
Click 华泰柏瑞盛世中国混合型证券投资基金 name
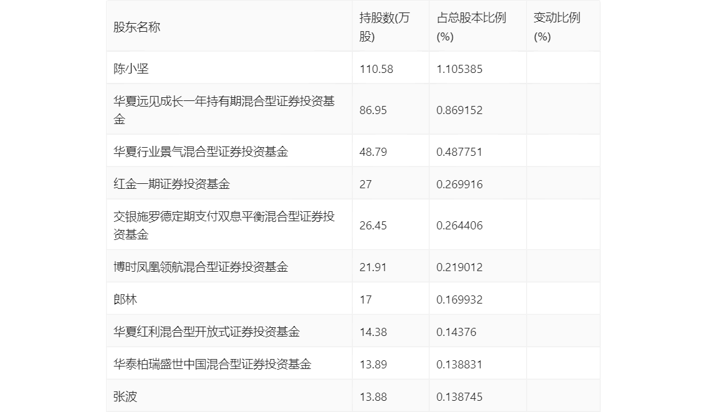[x=213, y=364]
